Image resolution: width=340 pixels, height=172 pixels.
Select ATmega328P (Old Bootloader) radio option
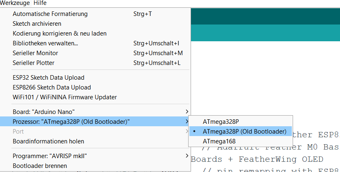coord(240,132)
